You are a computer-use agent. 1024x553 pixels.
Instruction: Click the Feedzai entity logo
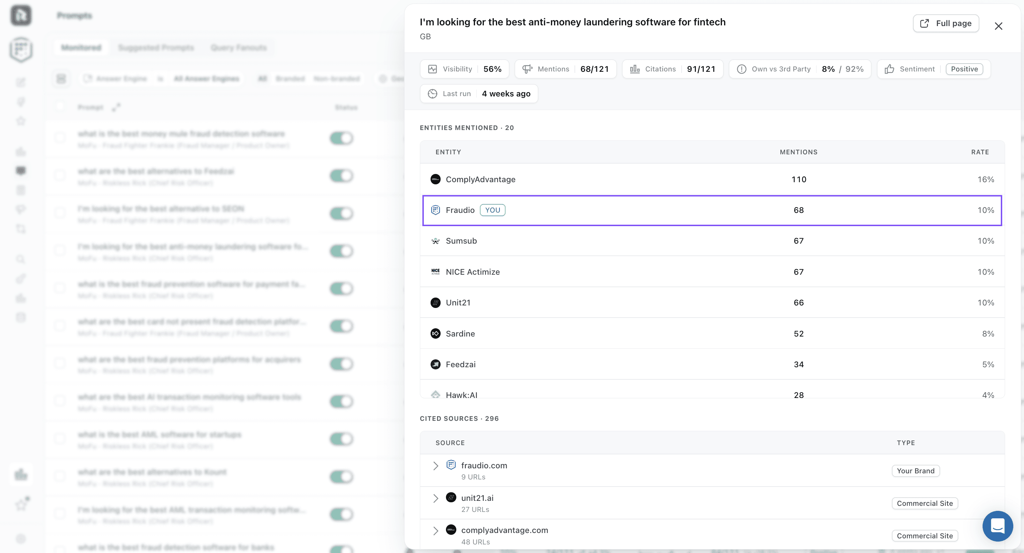click(435, 364)
